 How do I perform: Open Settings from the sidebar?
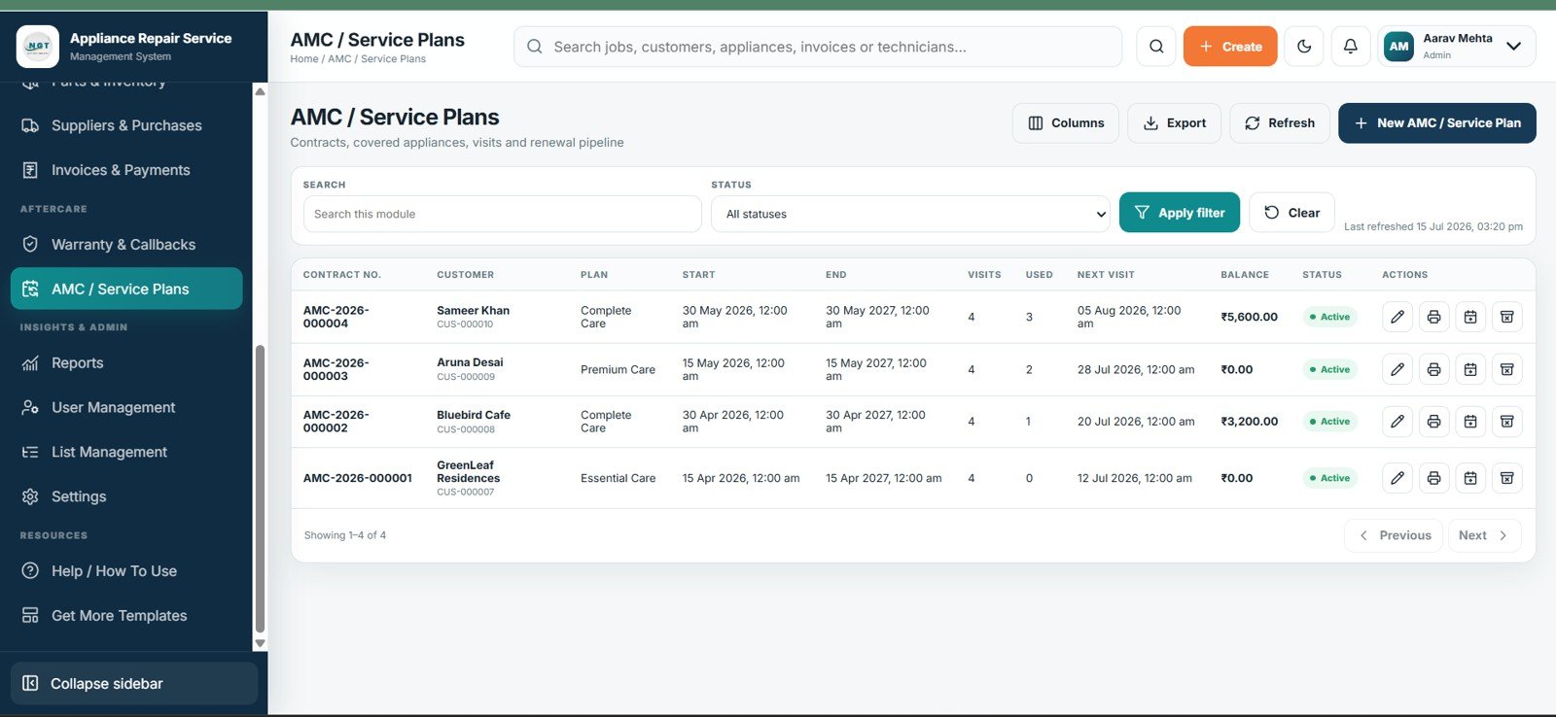[x=126, y=496]
